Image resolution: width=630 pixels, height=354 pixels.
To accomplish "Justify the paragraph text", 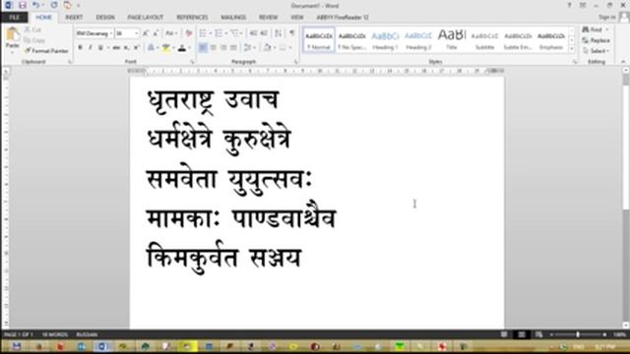I will [x=233, y=48].
